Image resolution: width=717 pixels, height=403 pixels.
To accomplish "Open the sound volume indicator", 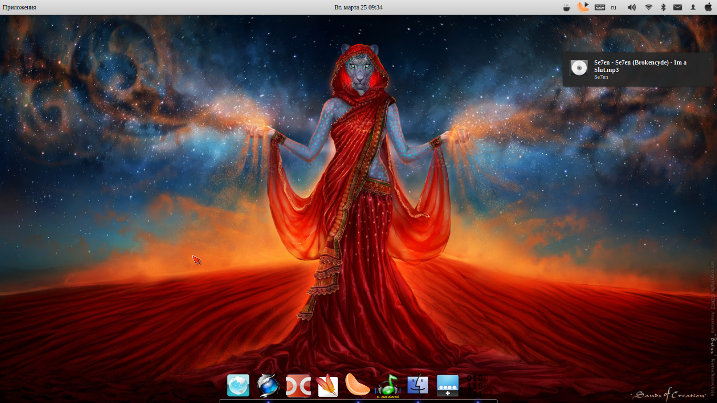I will pos(632,7).
